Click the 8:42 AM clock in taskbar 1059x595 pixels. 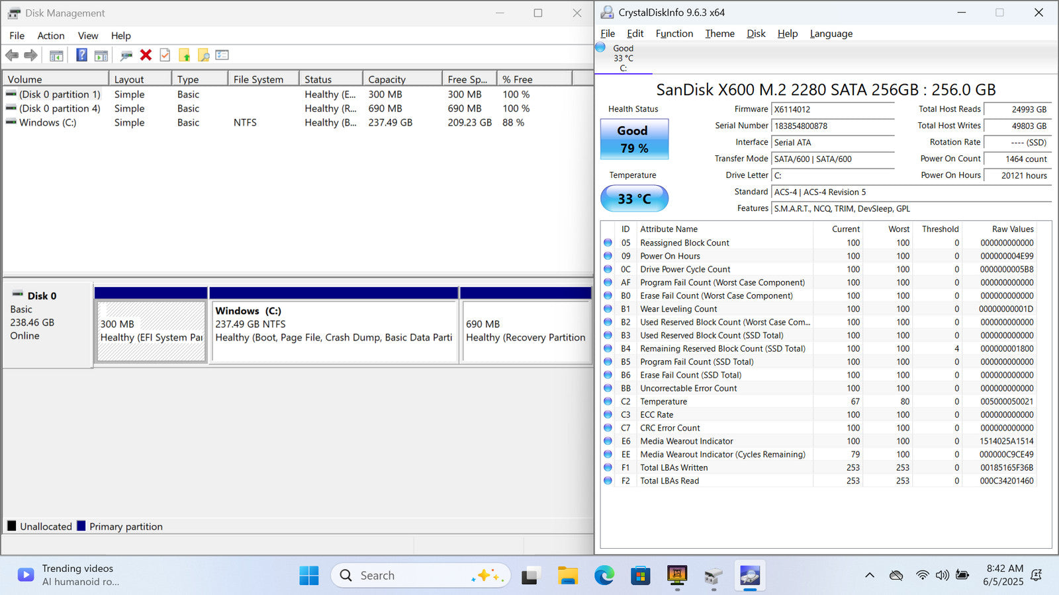[1003, 575]
